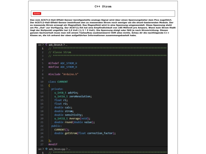206x154 pixels.
Task: Click the C++ file icon before adc_Strom.cpp
Action: click(x=47, y=149)
